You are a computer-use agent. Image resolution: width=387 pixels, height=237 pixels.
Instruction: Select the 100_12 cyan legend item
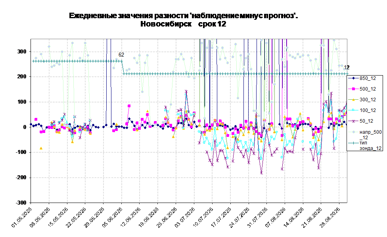tap(365, 110)
